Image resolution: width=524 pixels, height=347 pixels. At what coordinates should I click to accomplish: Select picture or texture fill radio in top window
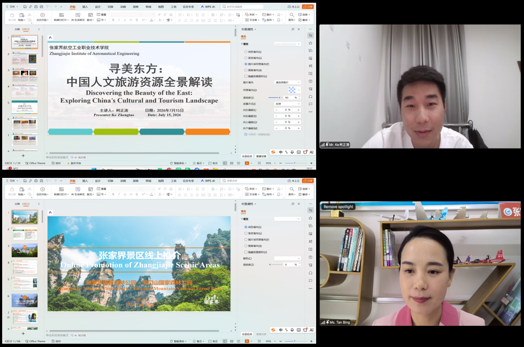[245, 64]
